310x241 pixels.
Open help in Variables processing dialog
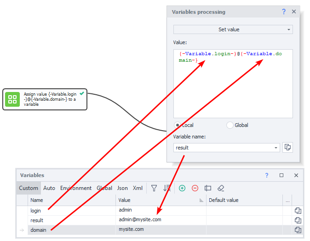283,12
